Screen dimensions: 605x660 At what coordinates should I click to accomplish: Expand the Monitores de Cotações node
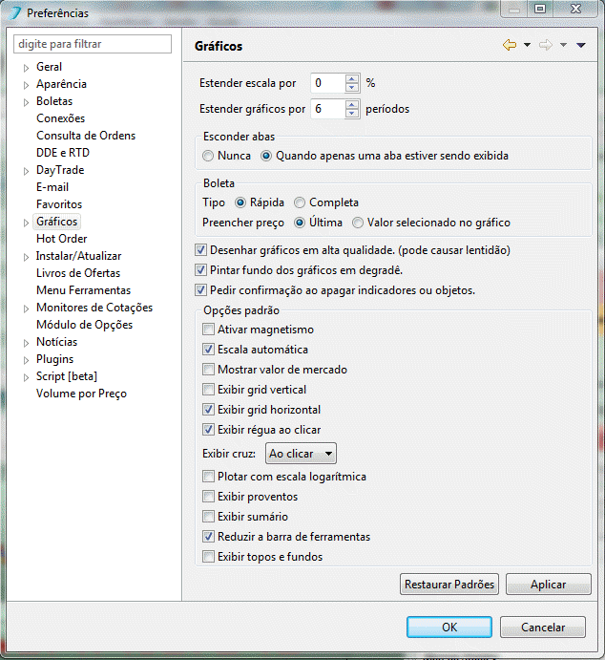26,309
